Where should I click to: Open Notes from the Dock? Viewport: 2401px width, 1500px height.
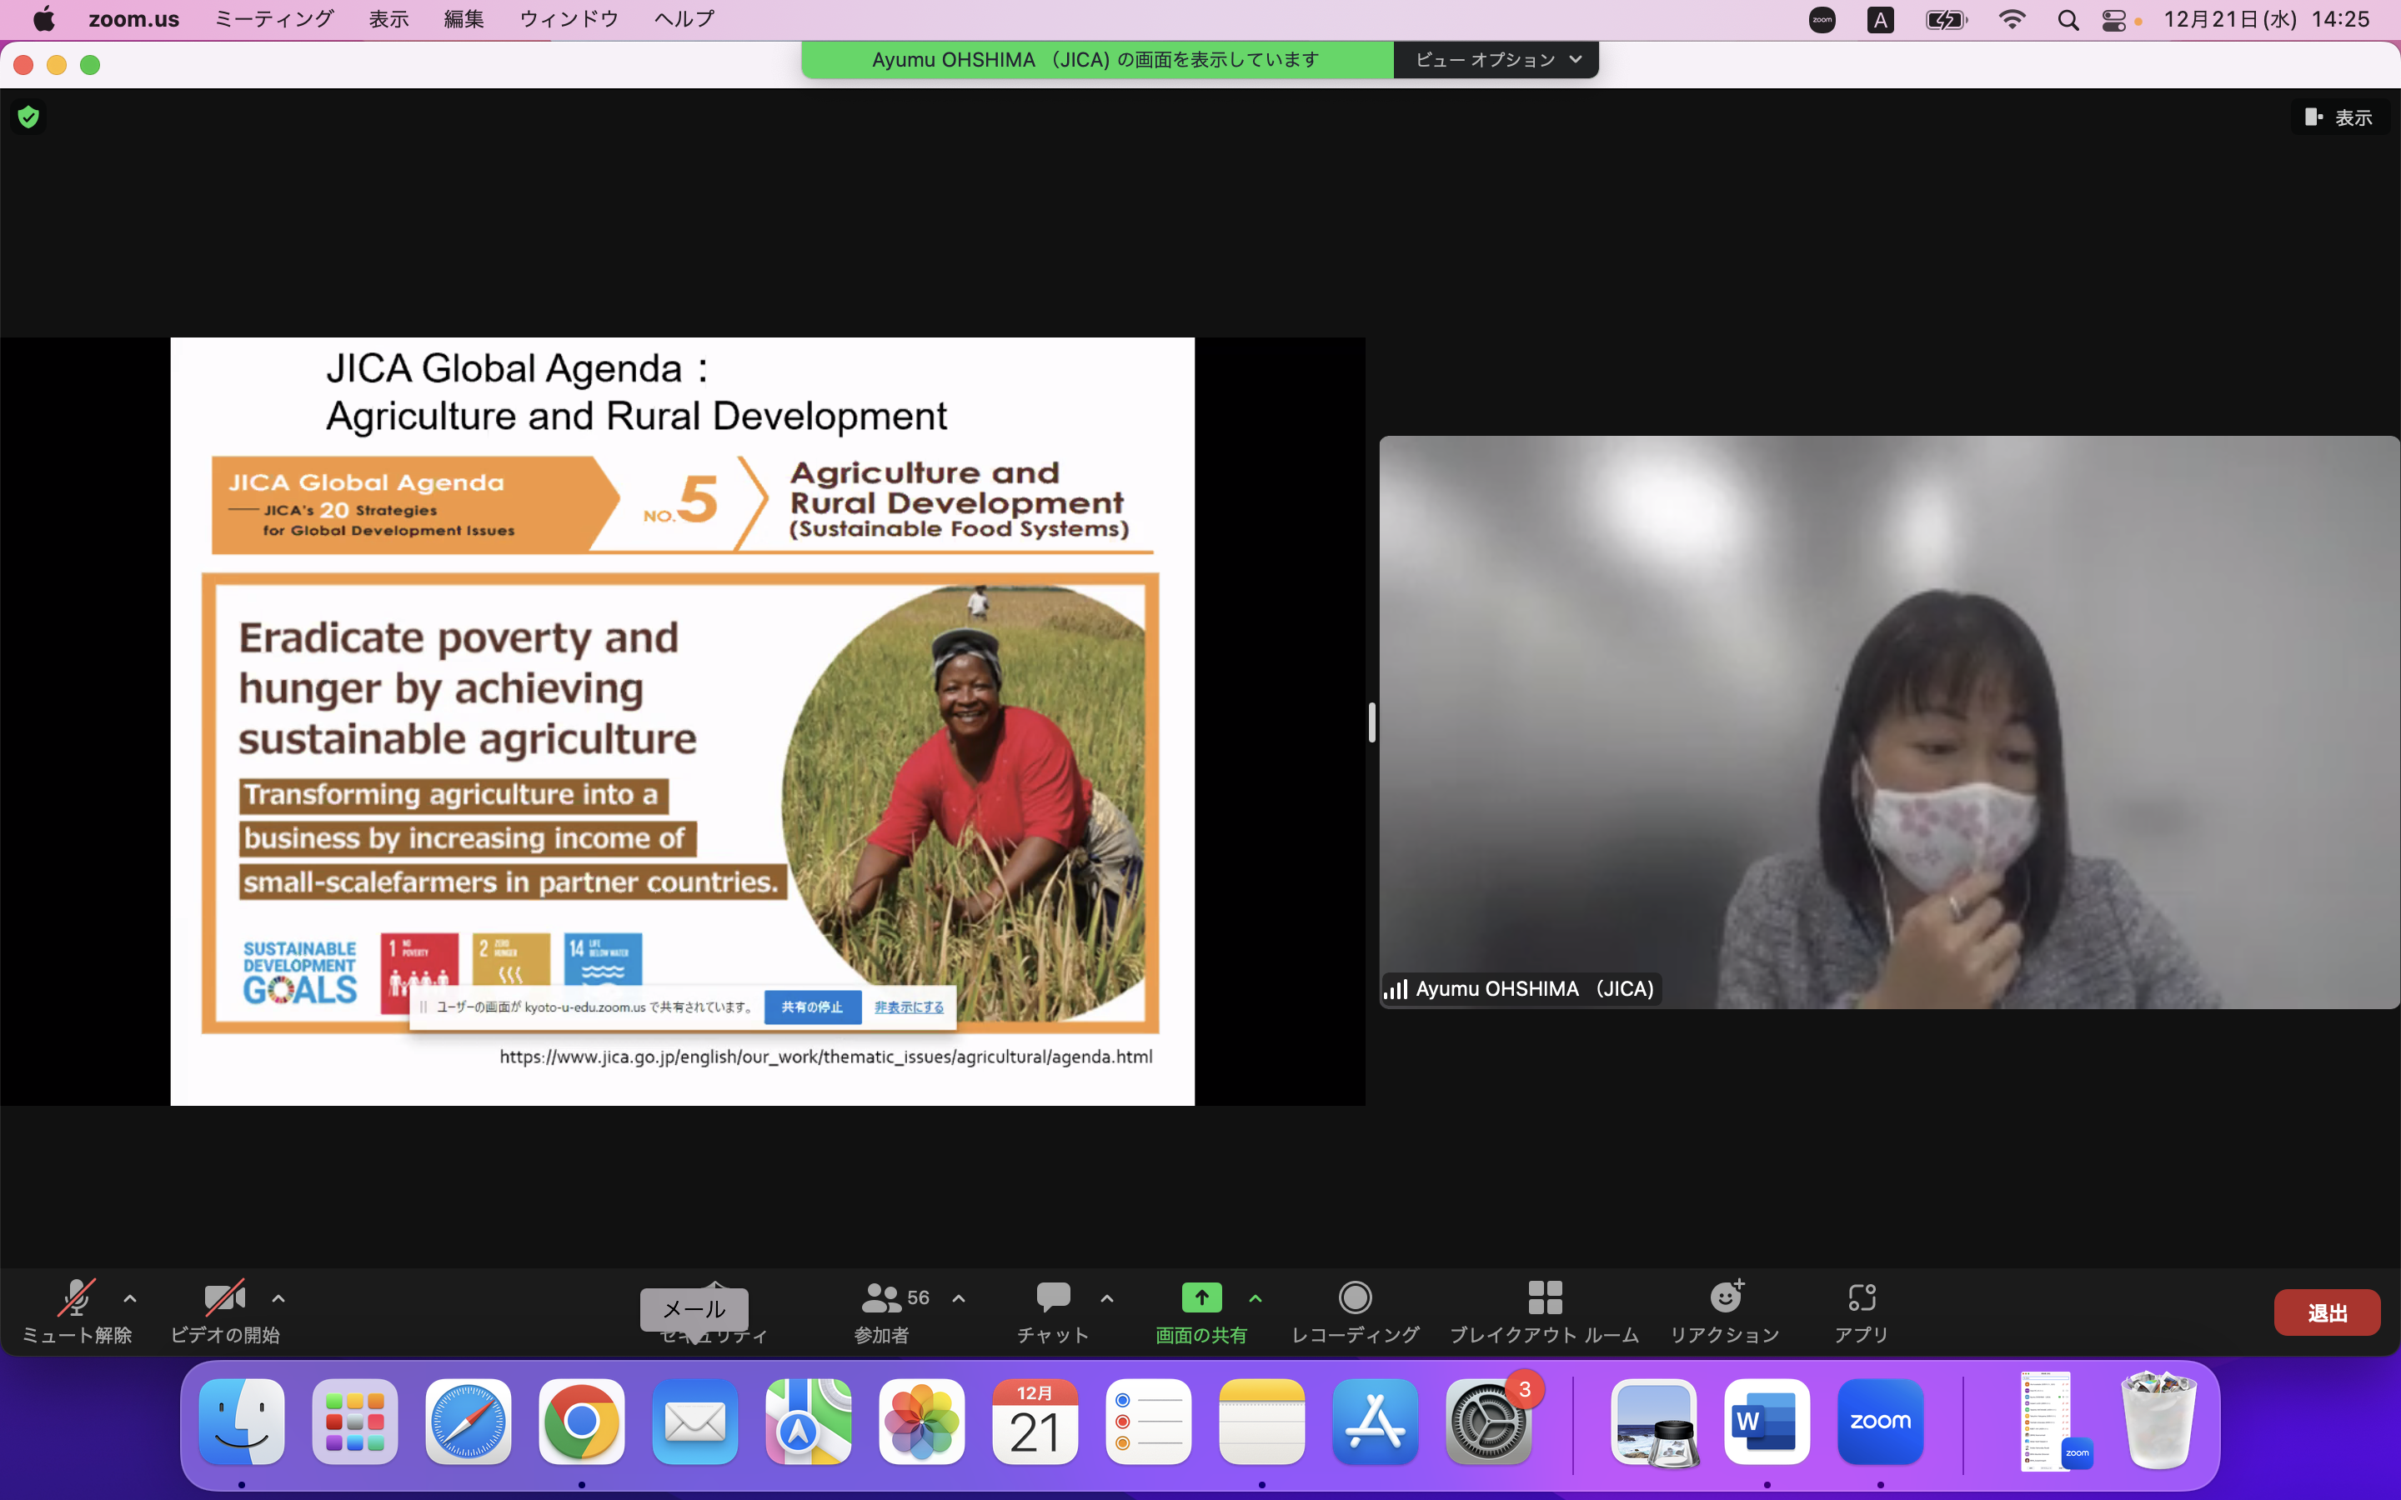1262,1422
